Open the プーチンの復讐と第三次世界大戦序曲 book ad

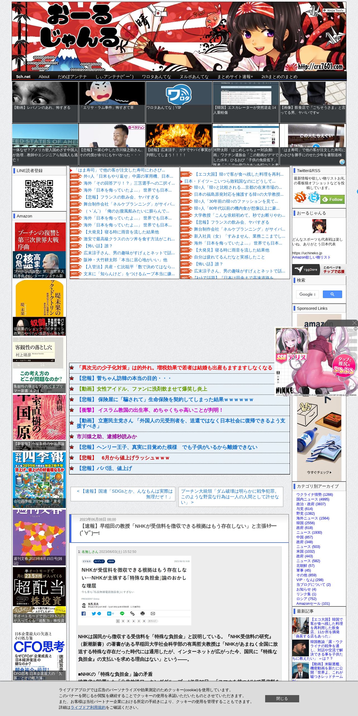point(39,250)
